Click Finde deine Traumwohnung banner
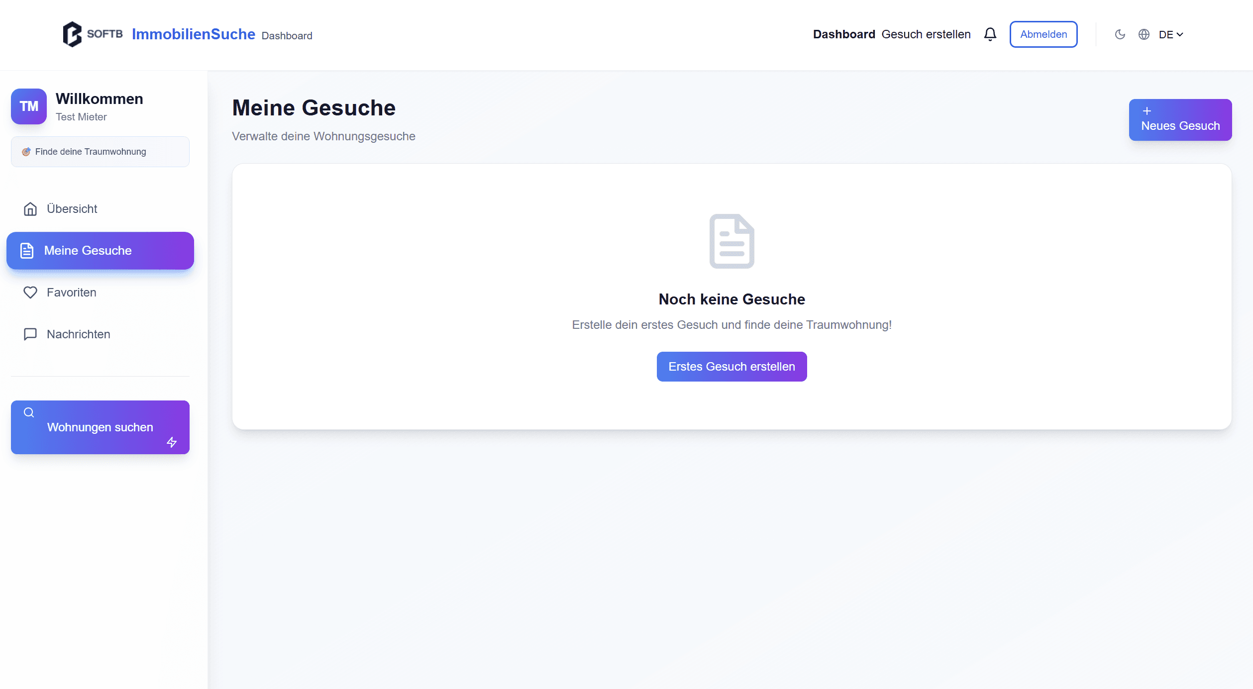The height and width of the screenshot is (689, 1253). (x=100, y=152)
